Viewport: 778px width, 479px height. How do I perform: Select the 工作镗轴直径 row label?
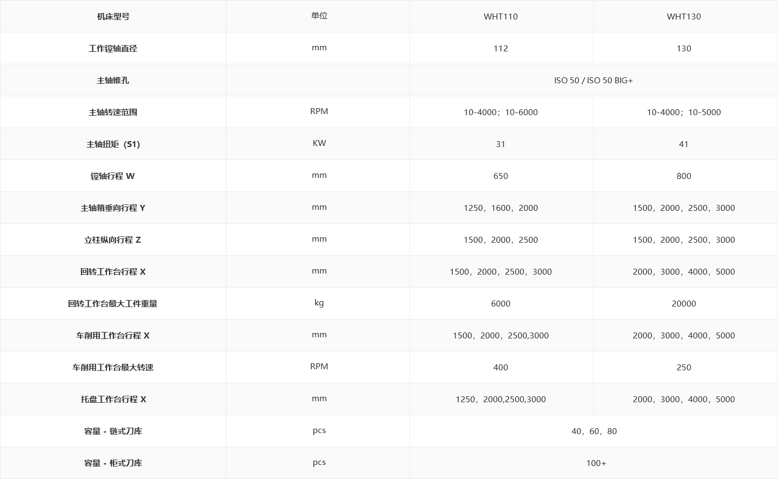click(x=113, y=48)
